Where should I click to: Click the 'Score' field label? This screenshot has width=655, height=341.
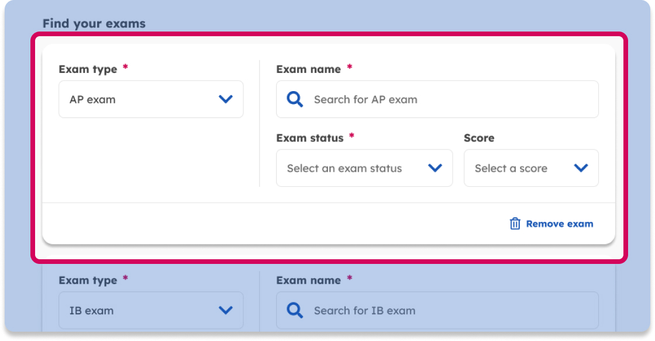tap(479, 138)
